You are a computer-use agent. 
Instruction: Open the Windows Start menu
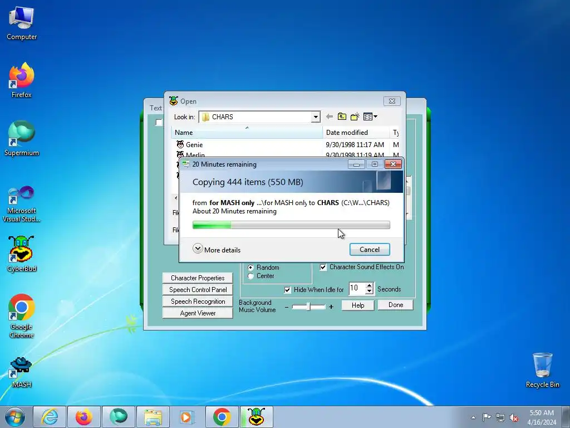(x=15, y=417)
